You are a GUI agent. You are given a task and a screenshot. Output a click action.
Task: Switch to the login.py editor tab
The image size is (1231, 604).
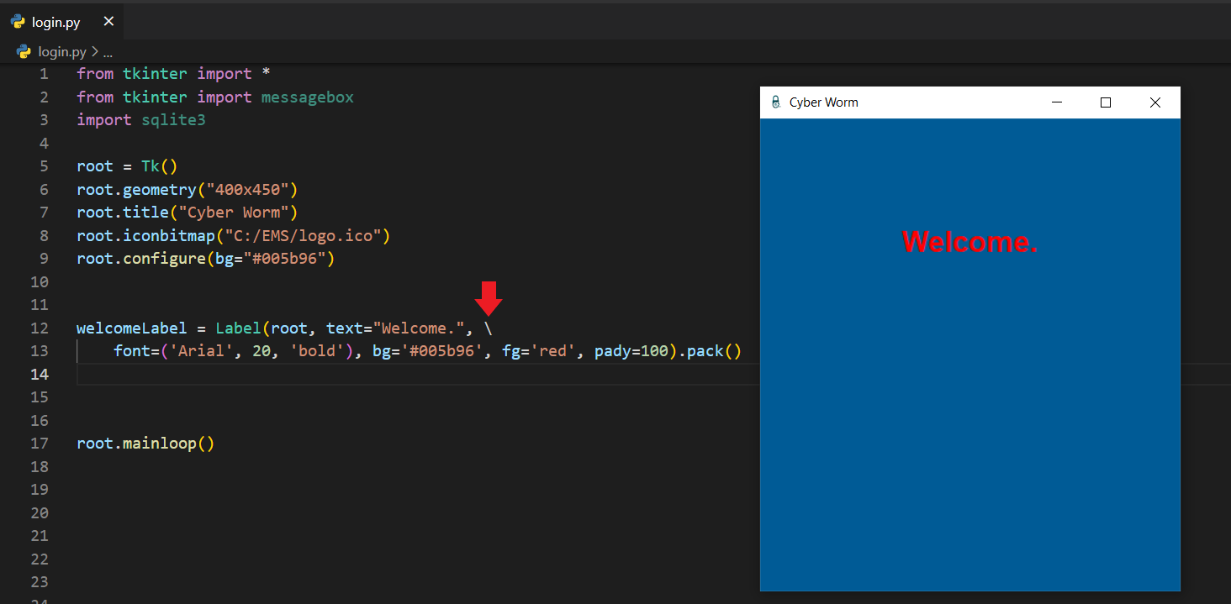pos(55,23)
